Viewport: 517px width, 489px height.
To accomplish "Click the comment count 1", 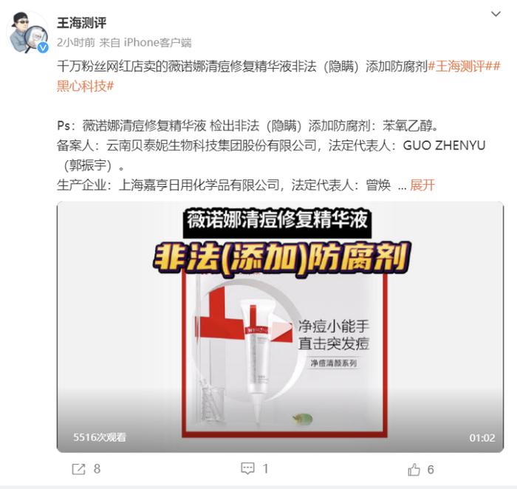I will pos(265,468).
